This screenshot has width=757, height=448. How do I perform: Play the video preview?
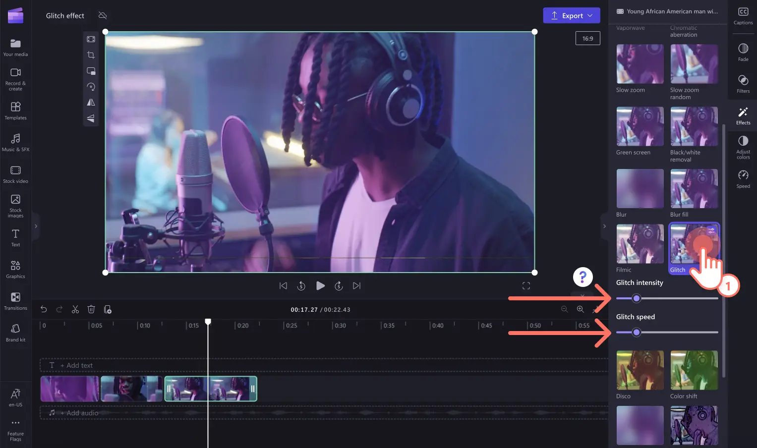tap(320, 285)
